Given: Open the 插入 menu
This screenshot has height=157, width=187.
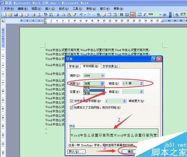Looking at the screenshot, I should coord(50,9).
